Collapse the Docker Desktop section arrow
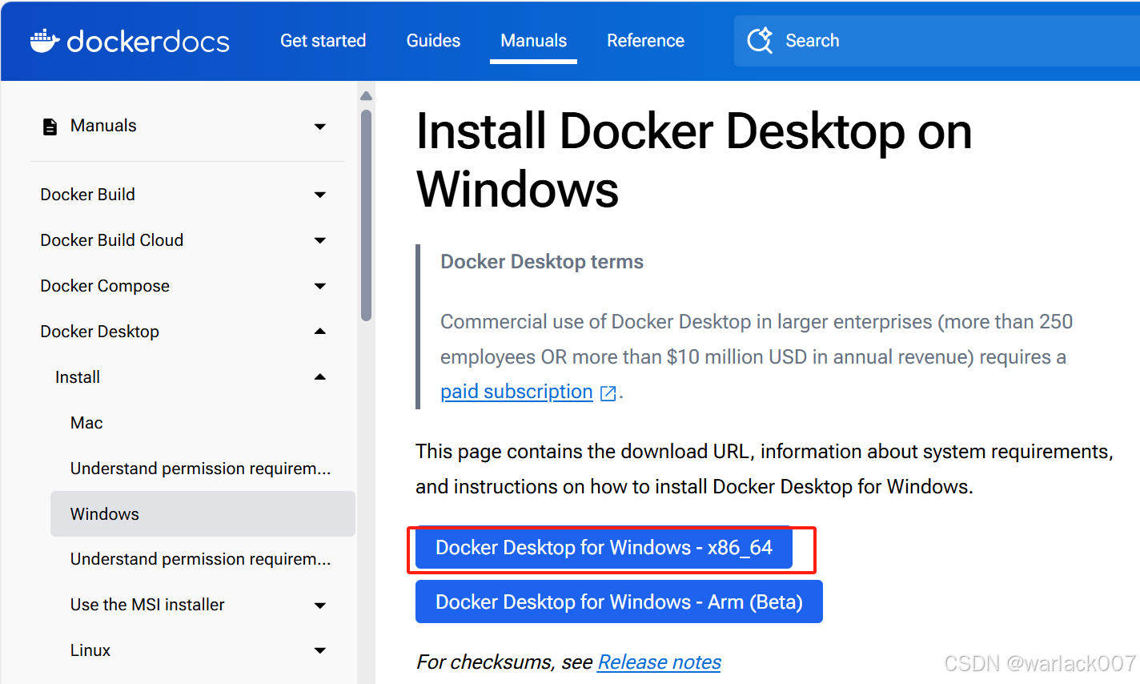The image size is (1140, 684). pyautogui.click(x=320, y=332)
